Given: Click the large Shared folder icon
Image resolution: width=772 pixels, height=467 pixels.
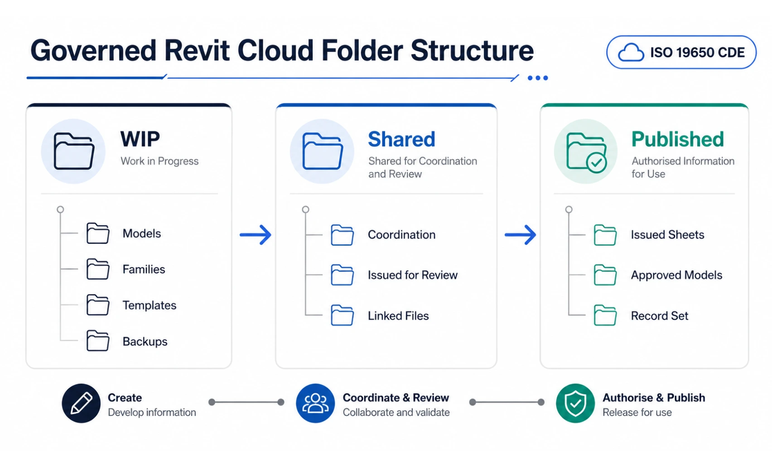Looking at the screenshot, I should click(323, 151).
